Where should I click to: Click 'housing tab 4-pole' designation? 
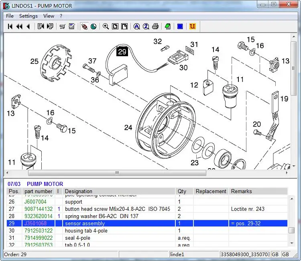[86, 230]
